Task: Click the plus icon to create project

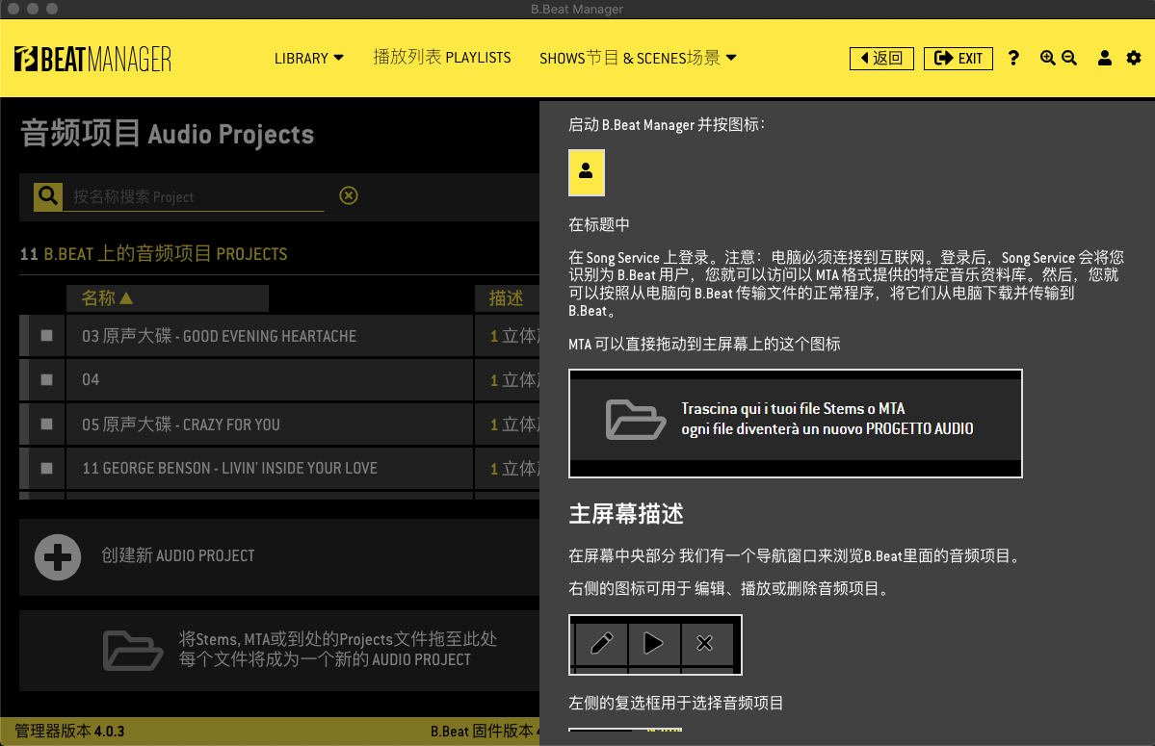Action: (58, 557)
